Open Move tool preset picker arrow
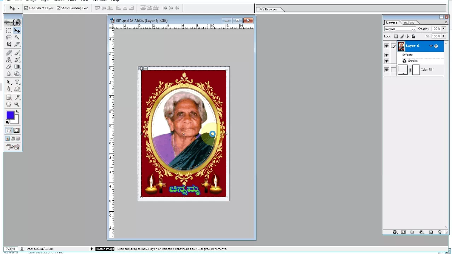 [19, 8]
